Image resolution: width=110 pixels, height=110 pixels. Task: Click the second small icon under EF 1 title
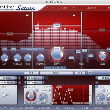point(108,90)
